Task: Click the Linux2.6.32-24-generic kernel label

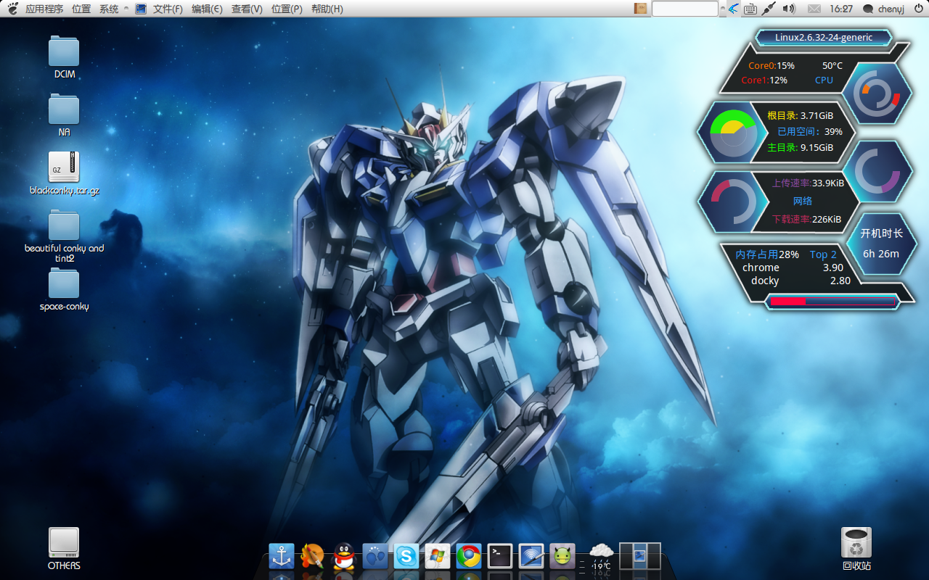Action: point(824,38)
